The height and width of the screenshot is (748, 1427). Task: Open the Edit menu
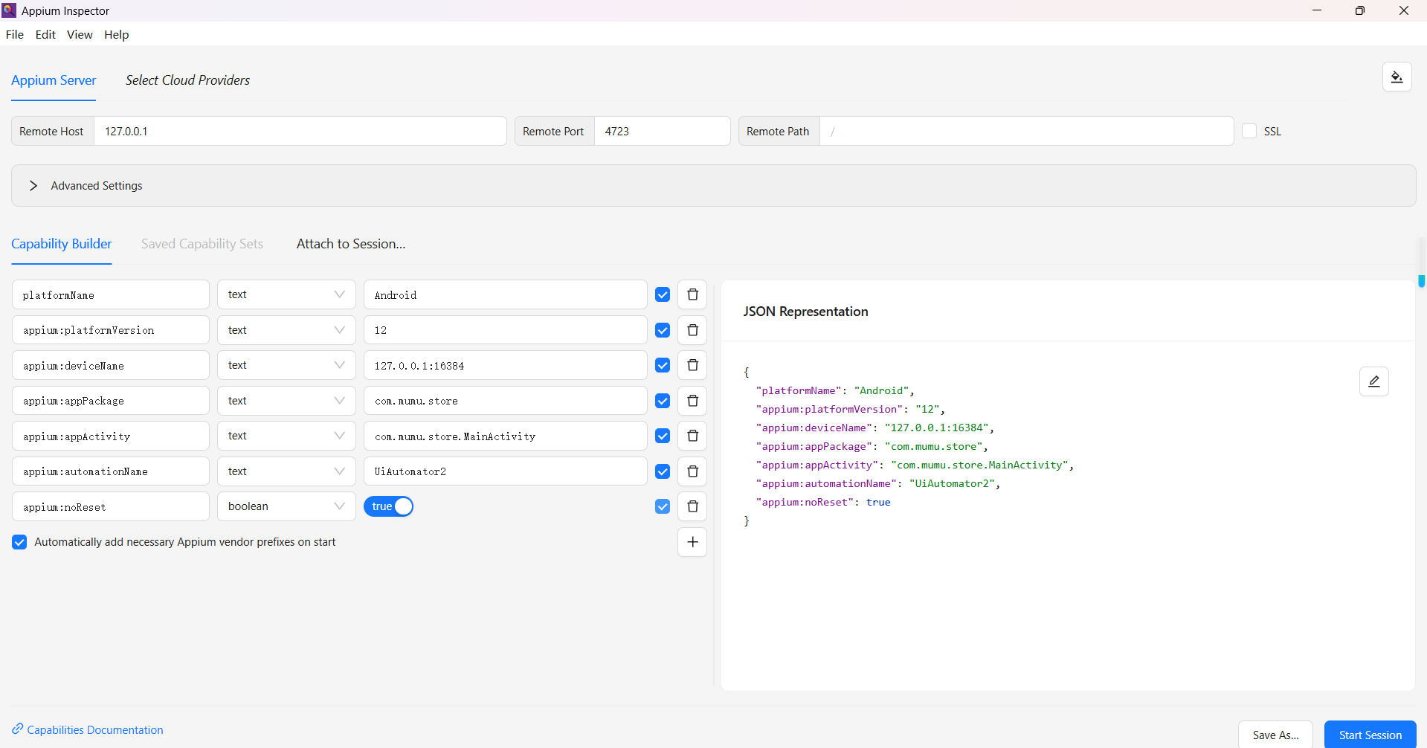click(45, 34)
